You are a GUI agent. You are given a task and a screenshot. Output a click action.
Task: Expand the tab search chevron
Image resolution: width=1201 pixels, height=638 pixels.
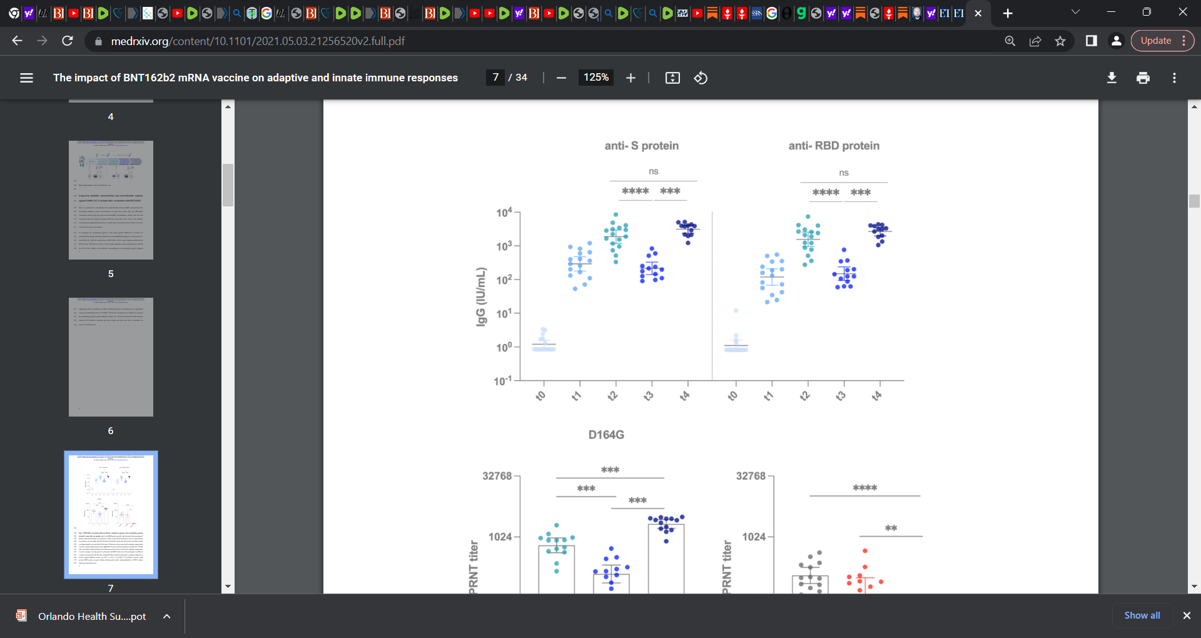click(1075, 13)
